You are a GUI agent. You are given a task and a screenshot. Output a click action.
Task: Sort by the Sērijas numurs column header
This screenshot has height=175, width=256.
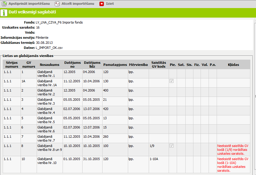click(x=11, y=65)
